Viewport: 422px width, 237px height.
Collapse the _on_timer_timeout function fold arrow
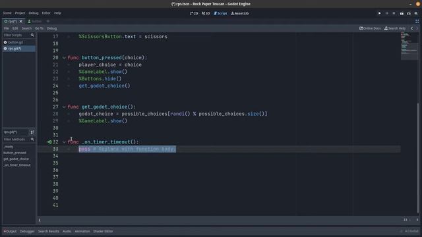(64, 142)
